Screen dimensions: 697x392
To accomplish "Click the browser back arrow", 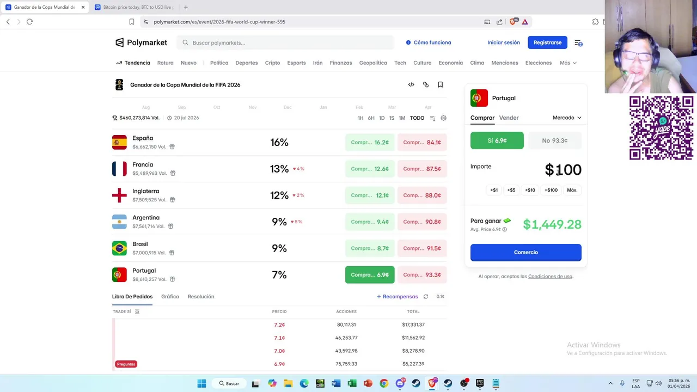I will [8, 22].
